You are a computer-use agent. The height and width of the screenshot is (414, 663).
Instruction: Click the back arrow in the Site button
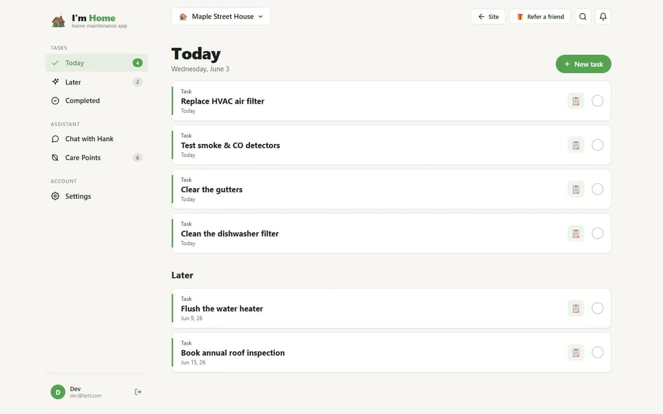(481, 16)
